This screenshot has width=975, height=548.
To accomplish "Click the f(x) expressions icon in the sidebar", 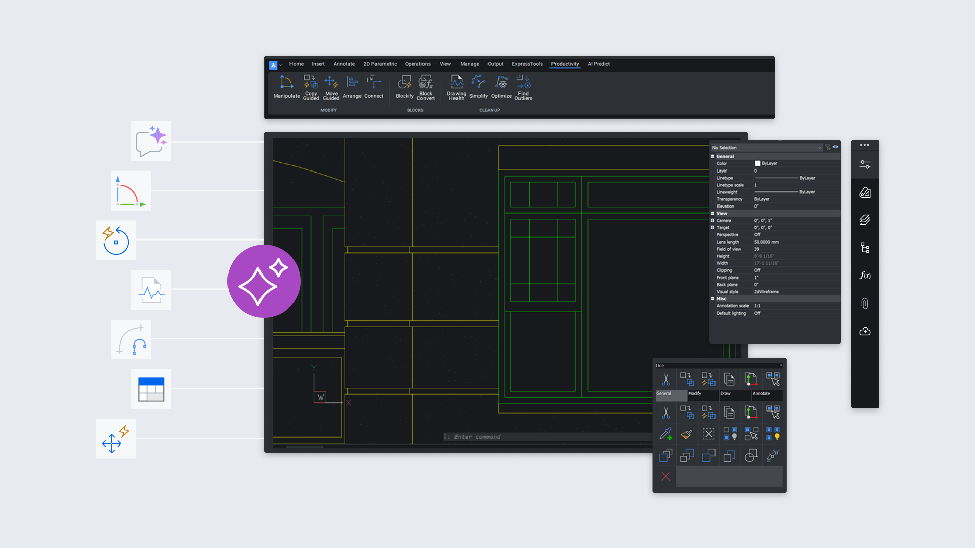I will (865, 275).
